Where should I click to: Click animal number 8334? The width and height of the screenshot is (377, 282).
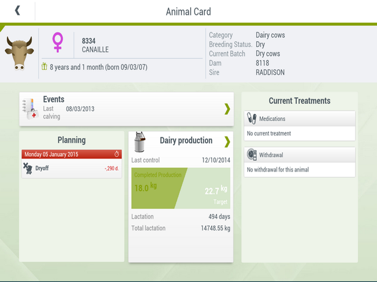click(x=89, y=41)
